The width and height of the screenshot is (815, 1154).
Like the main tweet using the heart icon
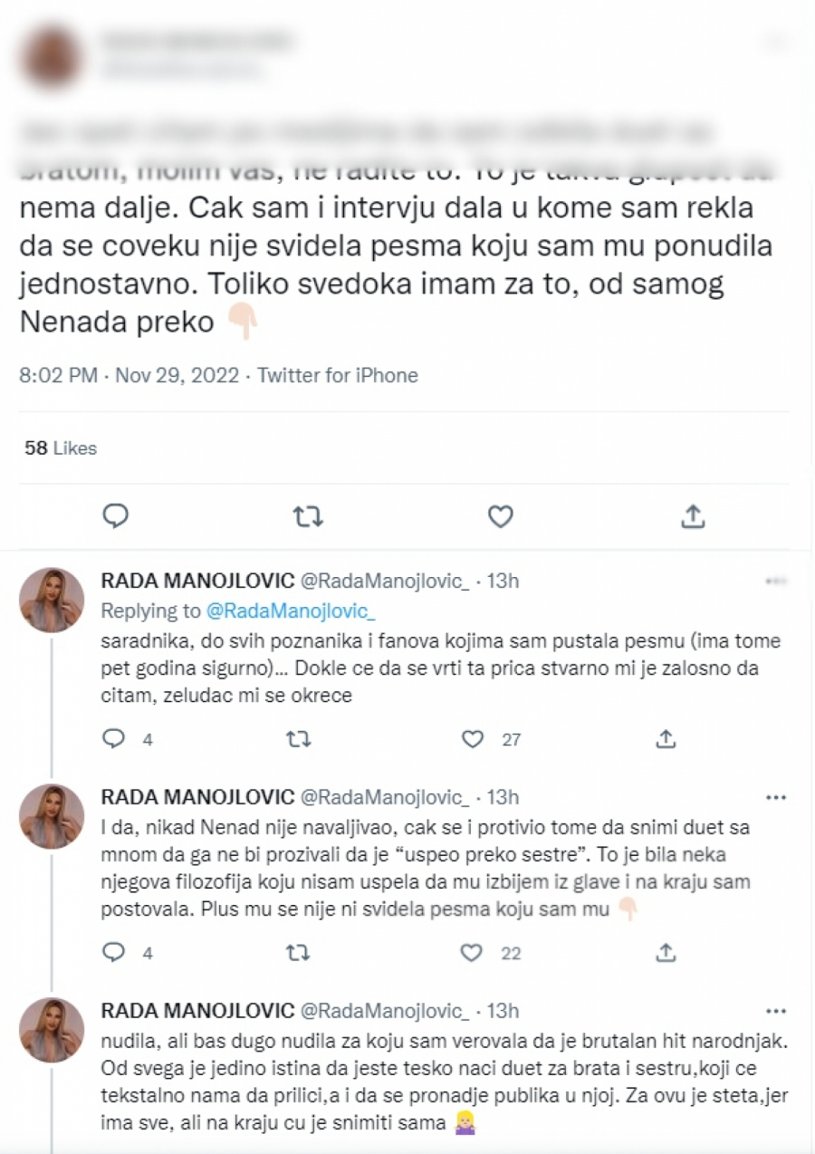(500, 515)
